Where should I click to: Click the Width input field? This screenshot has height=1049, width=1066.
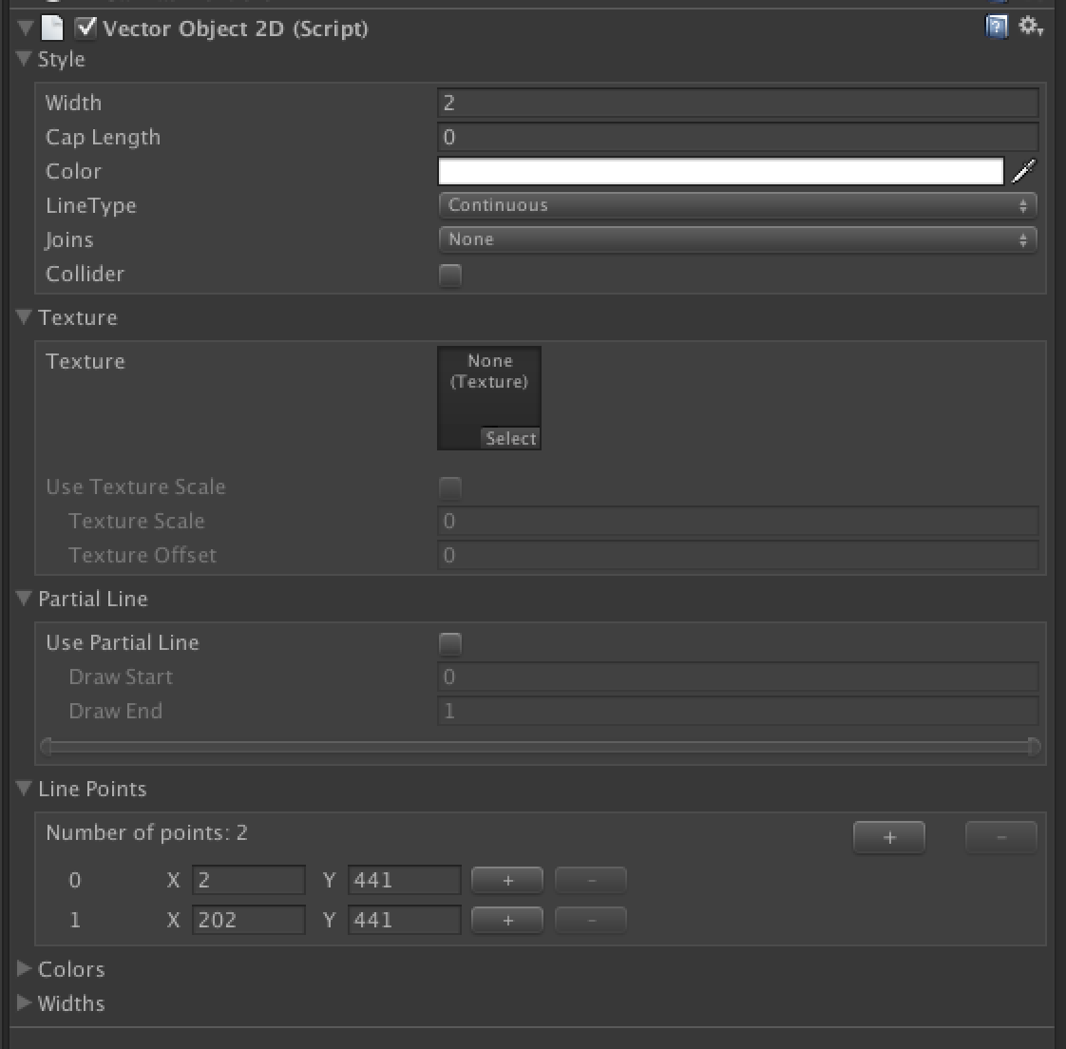click(x=737, y=103)
